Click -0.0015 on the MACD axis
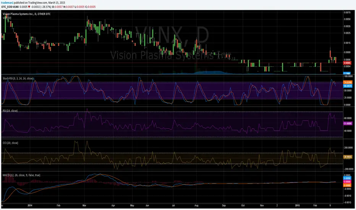 [x=347, y=202]
